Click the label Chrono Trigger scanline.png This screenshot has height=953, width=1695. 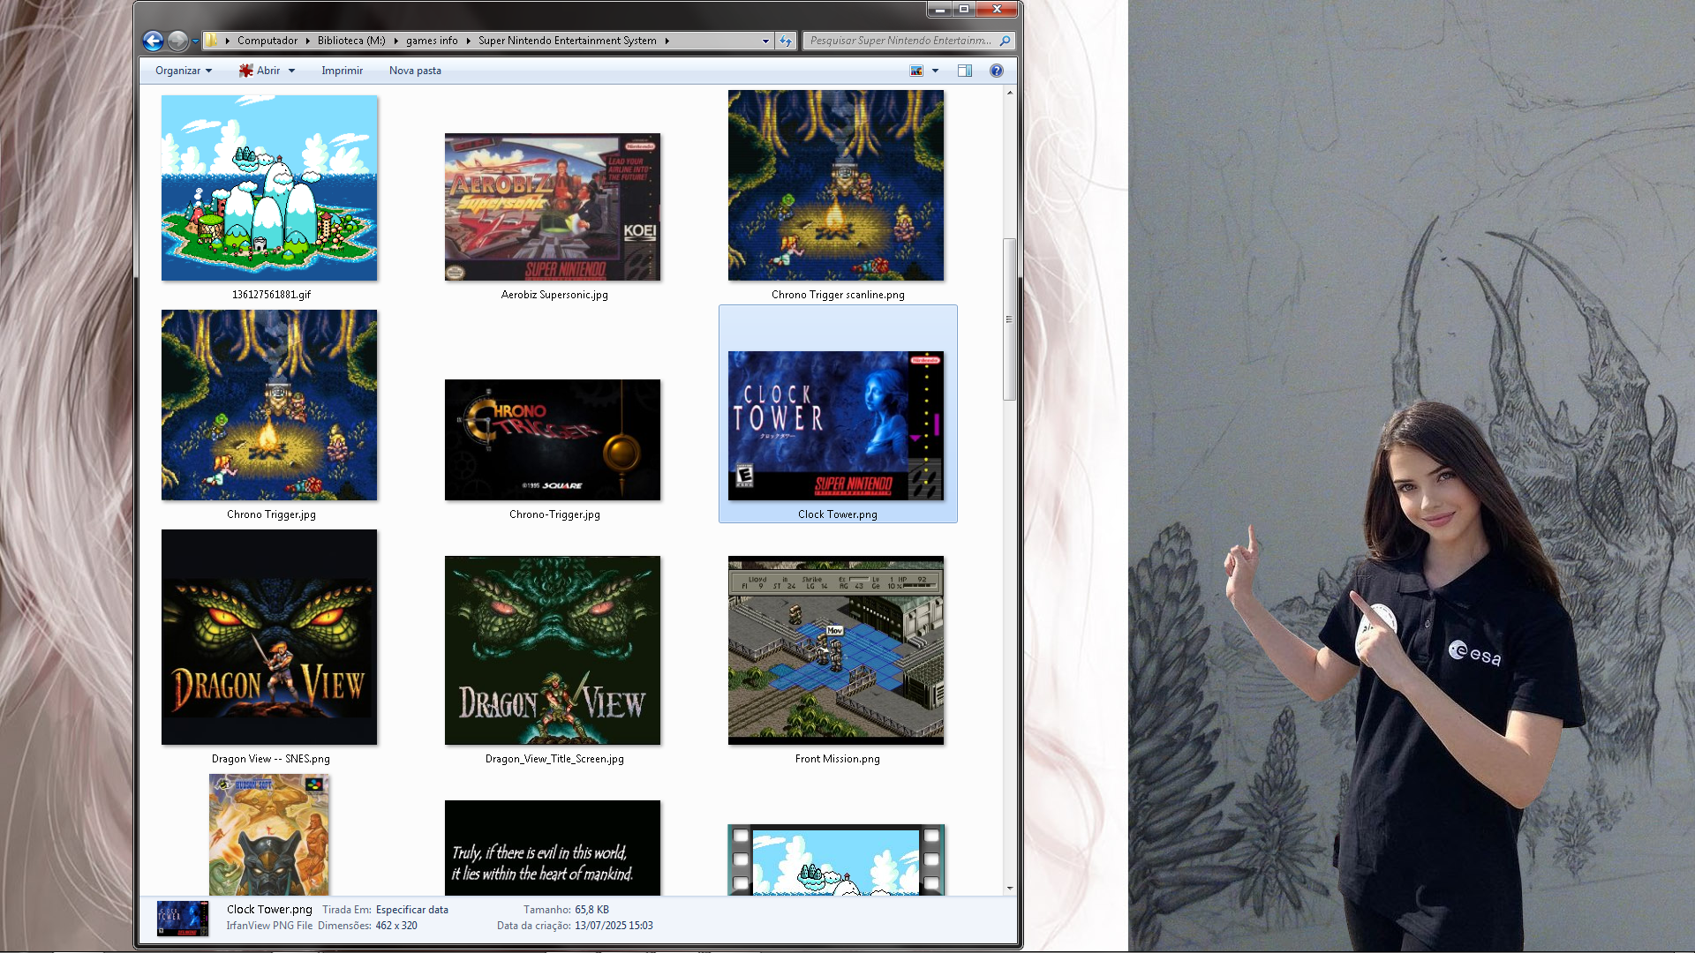(x=838, y=295)
